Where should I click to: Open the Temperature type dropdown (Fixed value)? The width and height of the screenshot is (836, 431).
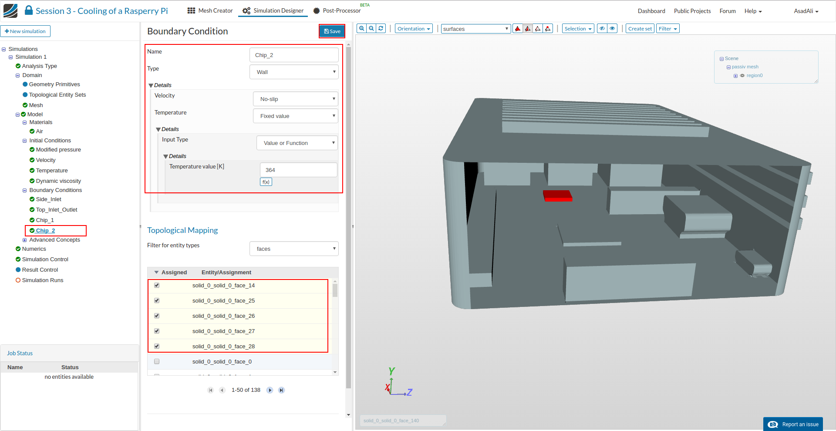pos(295,116)
